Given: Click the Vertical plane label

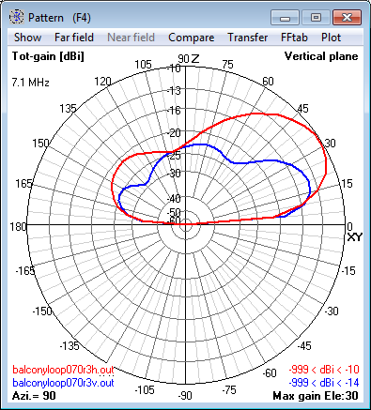Looking at the screenshot, I should click(x=321, y=56).
